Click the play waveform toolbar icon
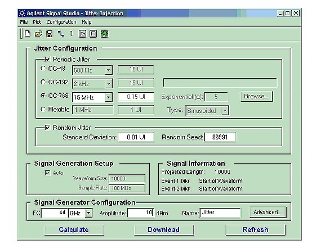The image size is (312, 244). pyautogui.click(x=82, y=34)
